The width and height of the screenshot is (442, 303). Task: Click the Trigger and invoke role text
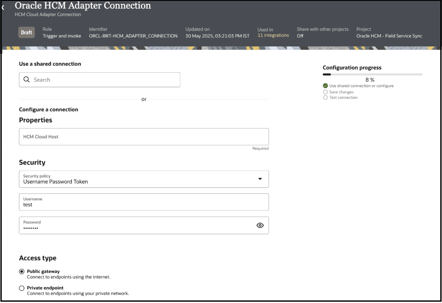(x=62, y=36)
